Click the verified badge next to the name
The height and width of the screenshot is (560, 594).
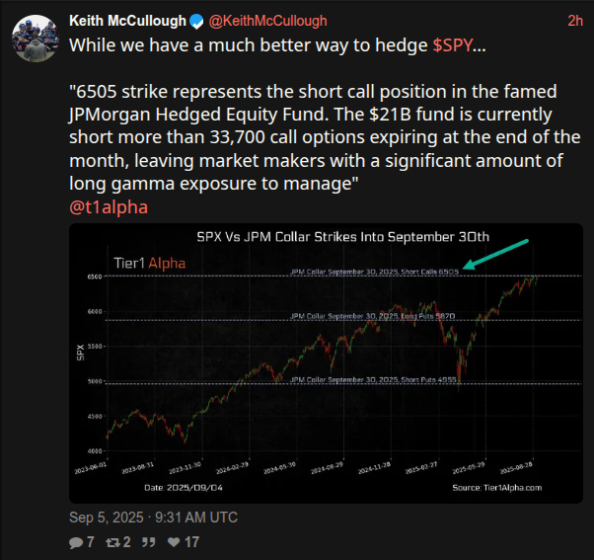point(196,22)
